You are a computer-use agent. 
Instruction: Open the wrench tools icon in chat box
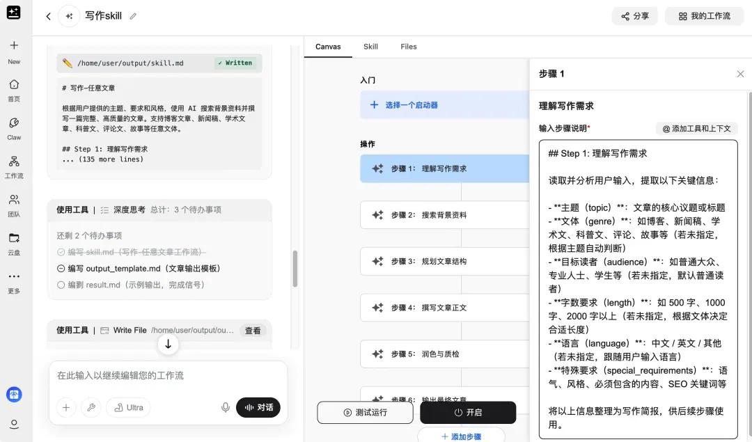pyautogui.click(x=91, y=407)
